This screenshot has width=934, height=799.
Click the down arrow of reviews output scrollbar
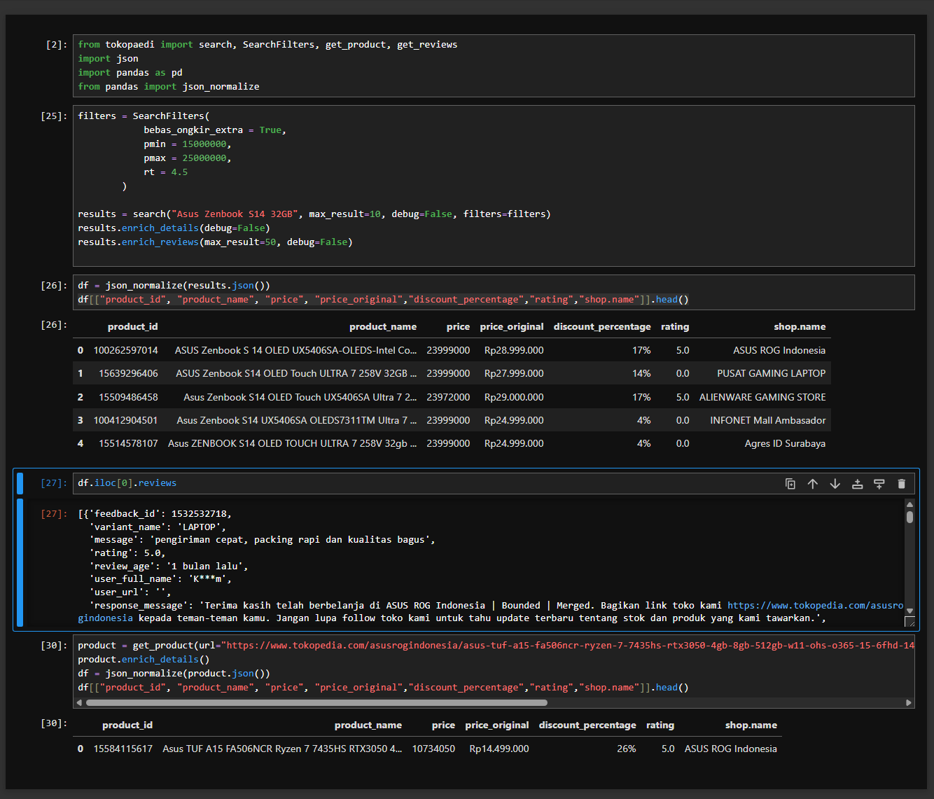(909, 611)
